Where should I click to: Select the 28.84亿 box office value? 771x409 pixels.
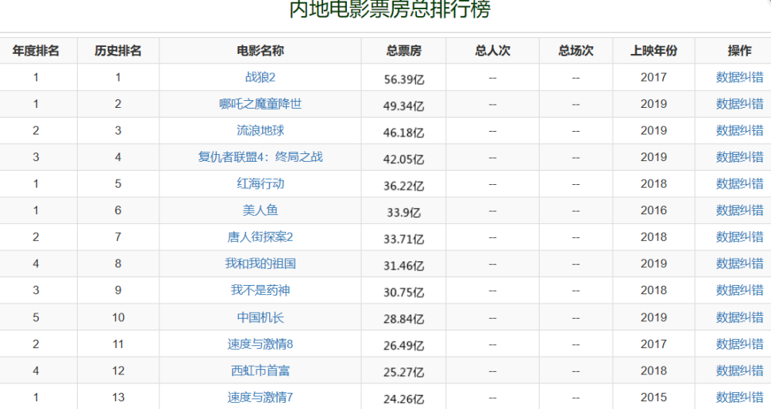coord(404,319)
